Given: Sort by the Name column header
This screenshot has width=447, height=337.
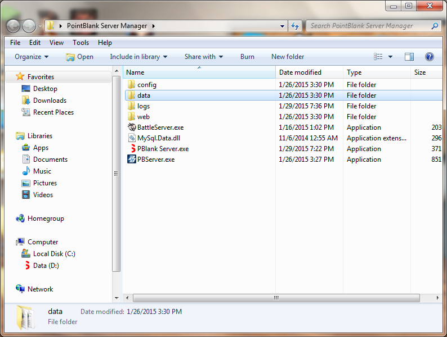Looking at the screenshot, I should pos(199,72).
